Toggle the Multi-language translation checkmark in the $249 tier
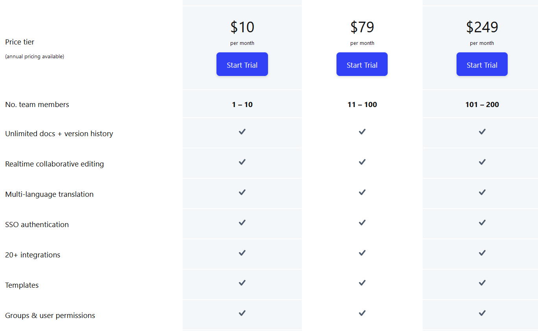 [482, 192]
